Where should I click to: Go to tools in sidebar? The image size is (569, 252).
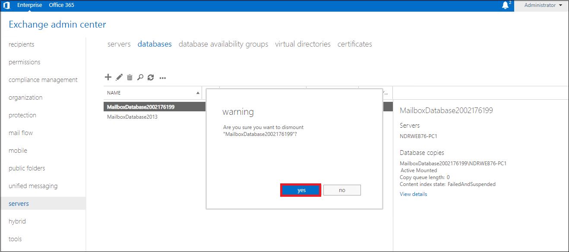[15, 239]
